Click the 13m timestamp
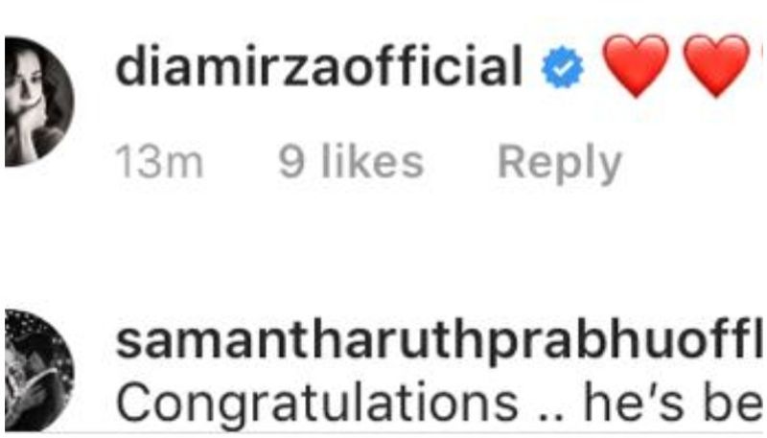This screenshot has width=767, height=438. coord(159,163)
